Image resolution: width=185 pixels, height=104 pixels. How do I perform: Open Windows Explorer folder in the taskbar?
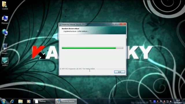coord(21,101)
